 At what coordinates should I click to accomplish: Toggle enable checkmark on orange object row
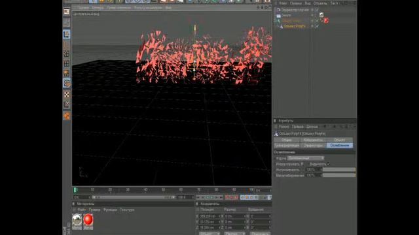tap(317, 20)
